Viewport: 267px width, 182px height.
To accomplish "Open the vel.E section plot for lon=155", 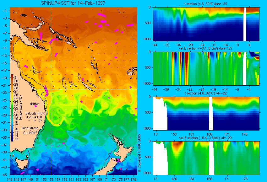I will tap(206, 68).
